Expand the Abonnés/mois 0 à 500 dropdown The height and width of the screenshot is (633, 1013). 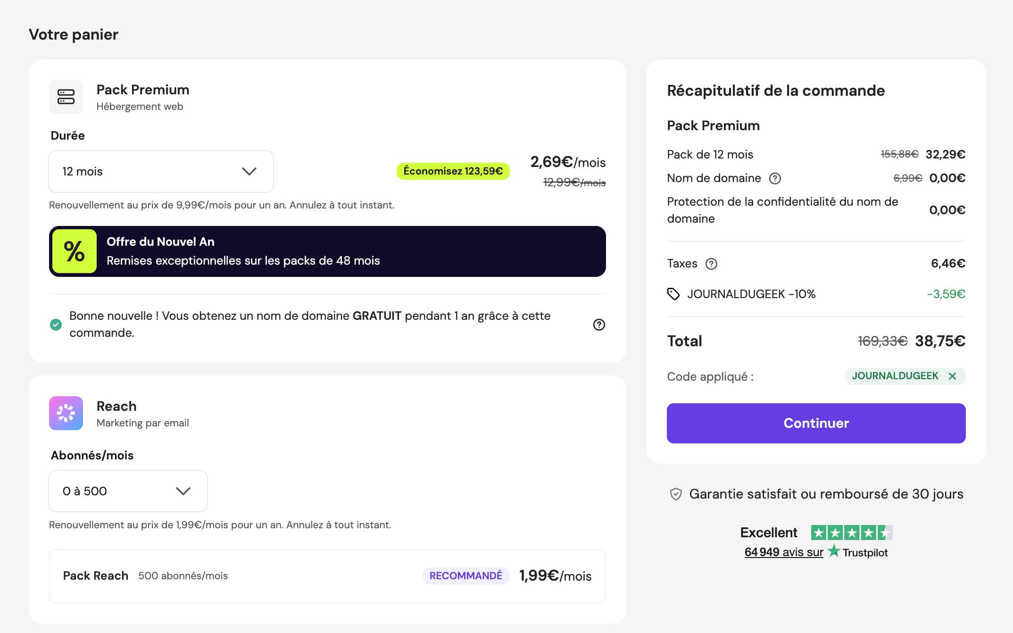coord(128,491)
